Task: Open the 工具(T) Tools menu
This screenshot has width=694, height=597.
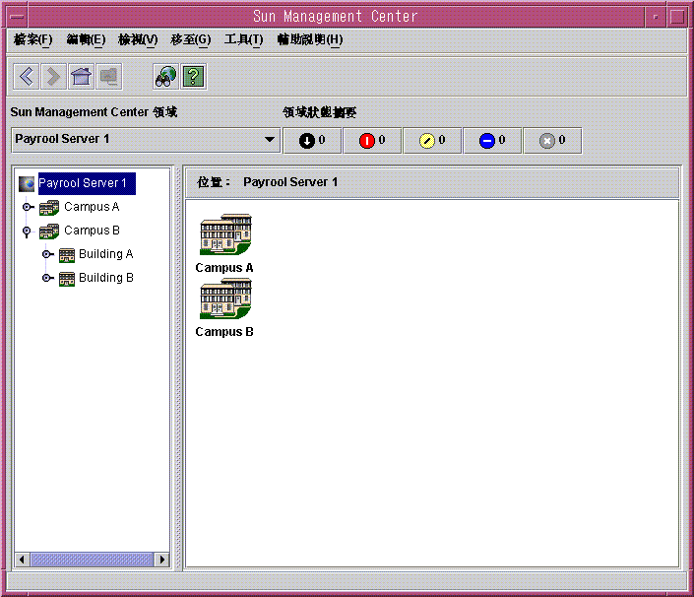Action: coord(244,39)
